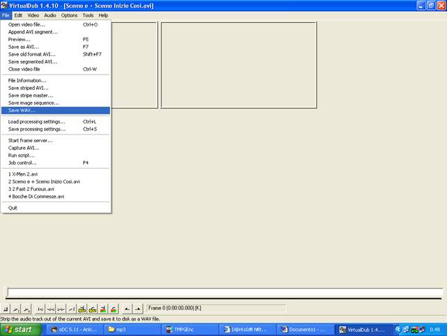447x336 pixels.
Task: Choose Save image sequence
Action: [56, 102]
